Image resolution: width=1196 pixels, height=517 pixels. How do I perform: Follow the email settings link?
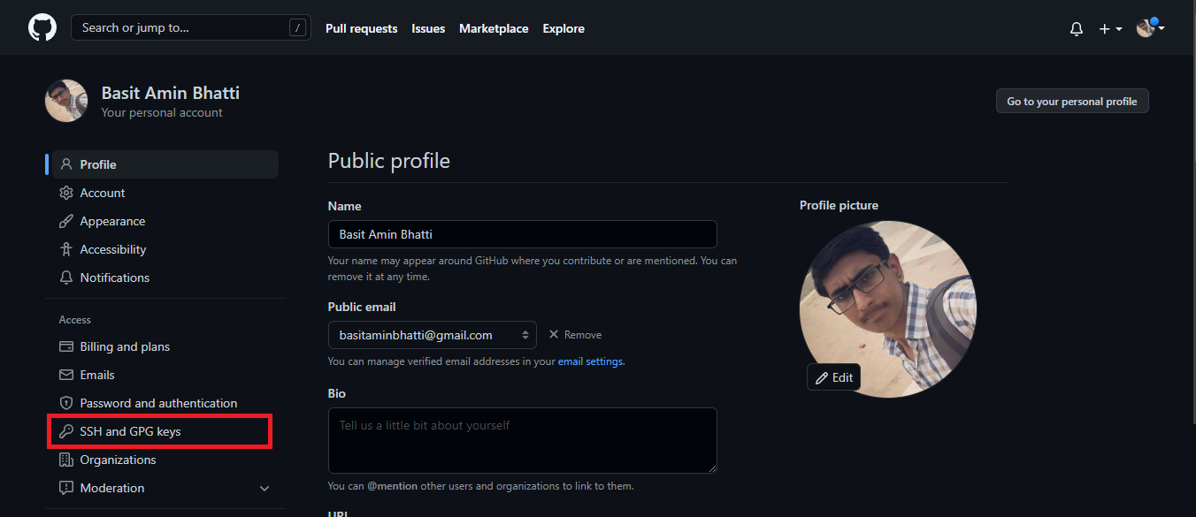pyautogui.click(x=590, y=361)
